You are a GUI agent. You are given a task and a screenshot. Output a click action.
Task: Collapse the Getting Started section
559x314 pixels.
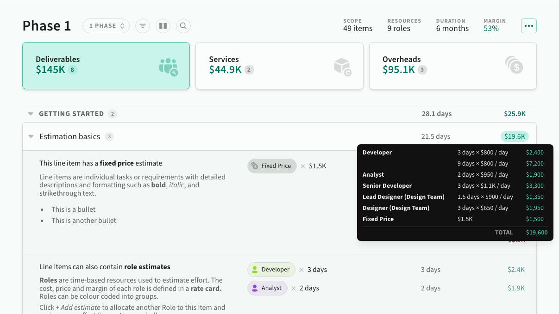(x=31, y=114)
